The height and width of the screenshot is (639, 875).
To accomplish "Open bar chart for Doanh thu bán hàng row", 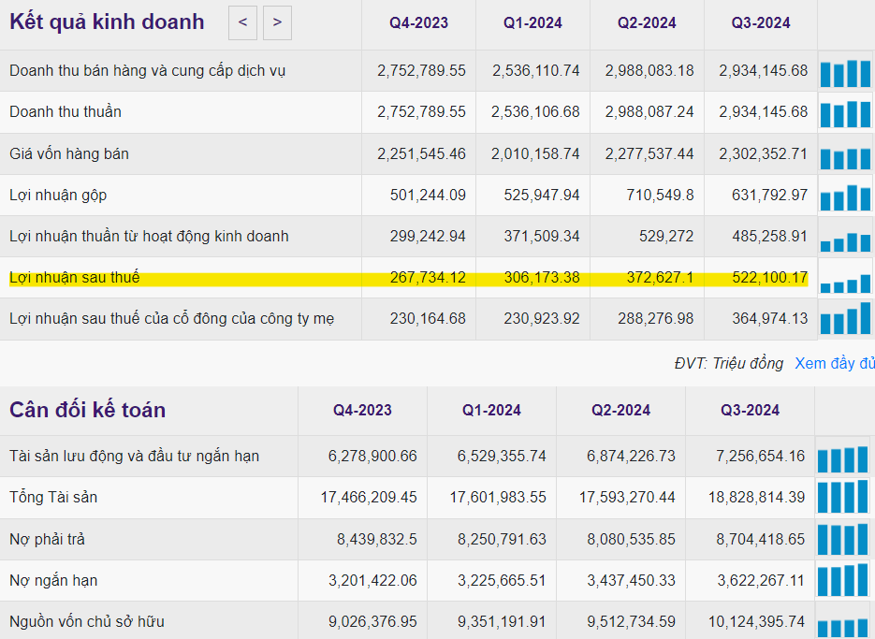I will point(845,73).
